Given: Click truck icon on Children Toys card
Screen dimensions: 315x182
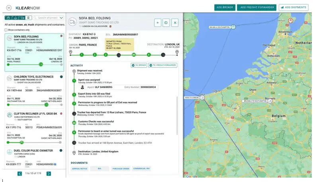Looking at the screenshot, I should (9, 78).
